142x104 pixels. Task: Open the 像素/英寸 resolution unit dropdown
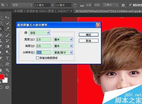(63, 52)
